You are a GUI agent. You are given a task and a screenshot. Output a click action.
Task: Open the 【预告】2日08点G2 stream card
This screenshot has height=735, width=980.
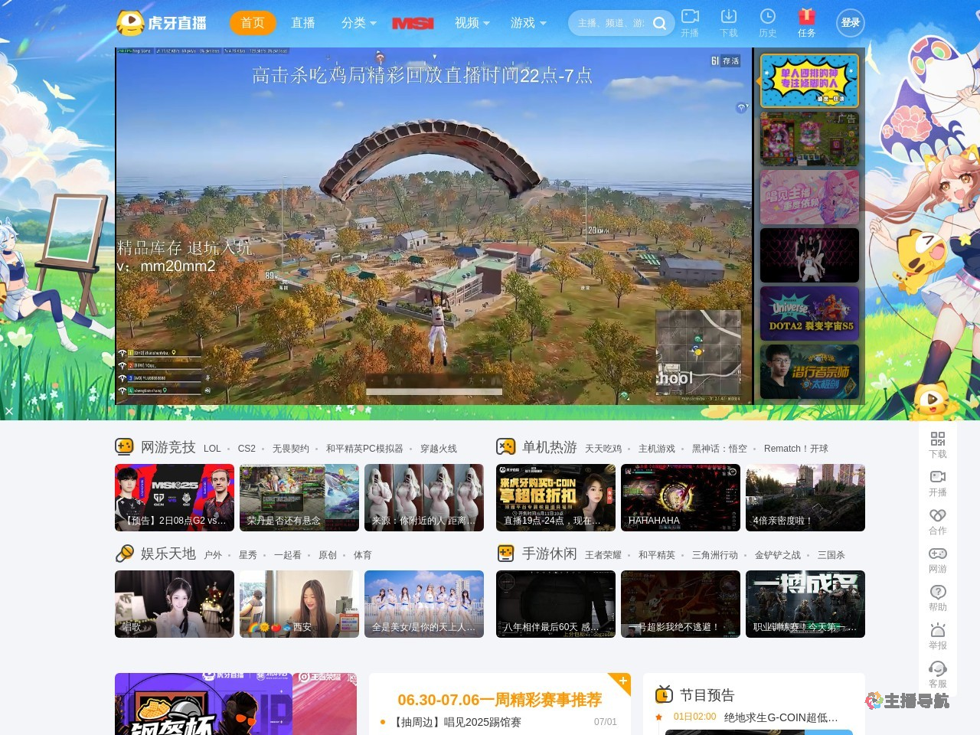pos(175,498)
